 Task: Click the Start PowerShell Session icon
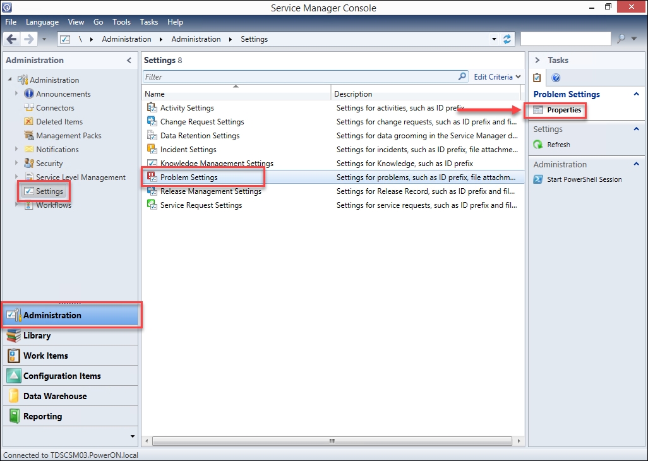[538, 179]
